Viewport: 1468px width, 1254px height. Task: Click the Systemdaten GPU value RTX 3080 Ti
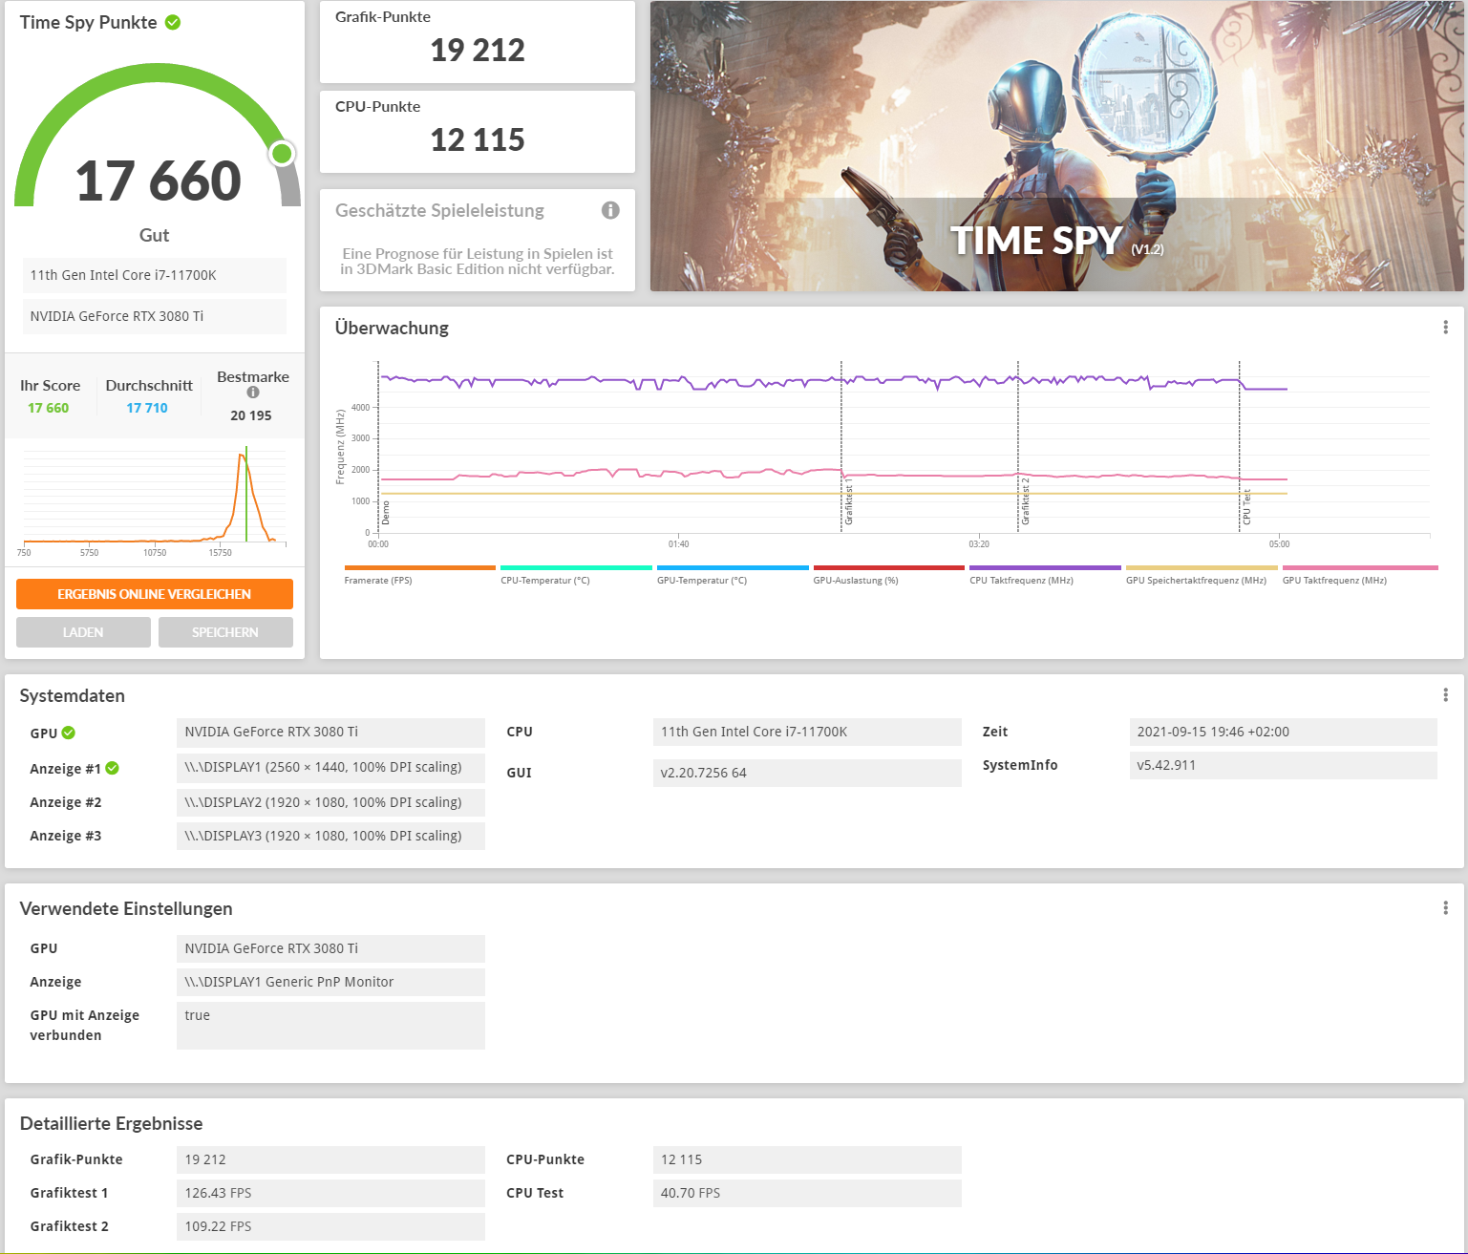[x=330, y=732]
